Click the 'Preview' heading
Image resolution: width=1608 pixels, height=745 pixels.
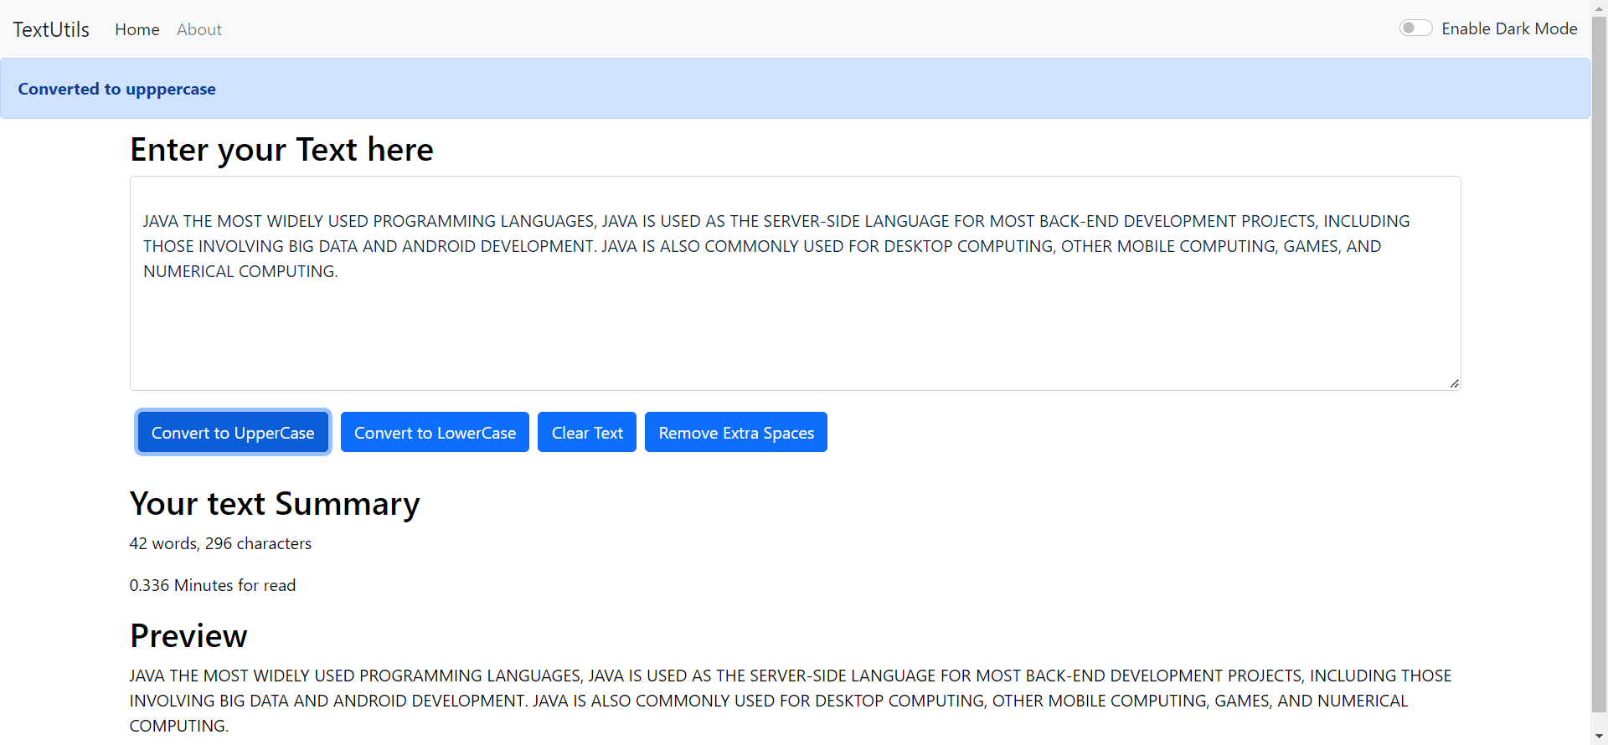[x=188, y=636]
